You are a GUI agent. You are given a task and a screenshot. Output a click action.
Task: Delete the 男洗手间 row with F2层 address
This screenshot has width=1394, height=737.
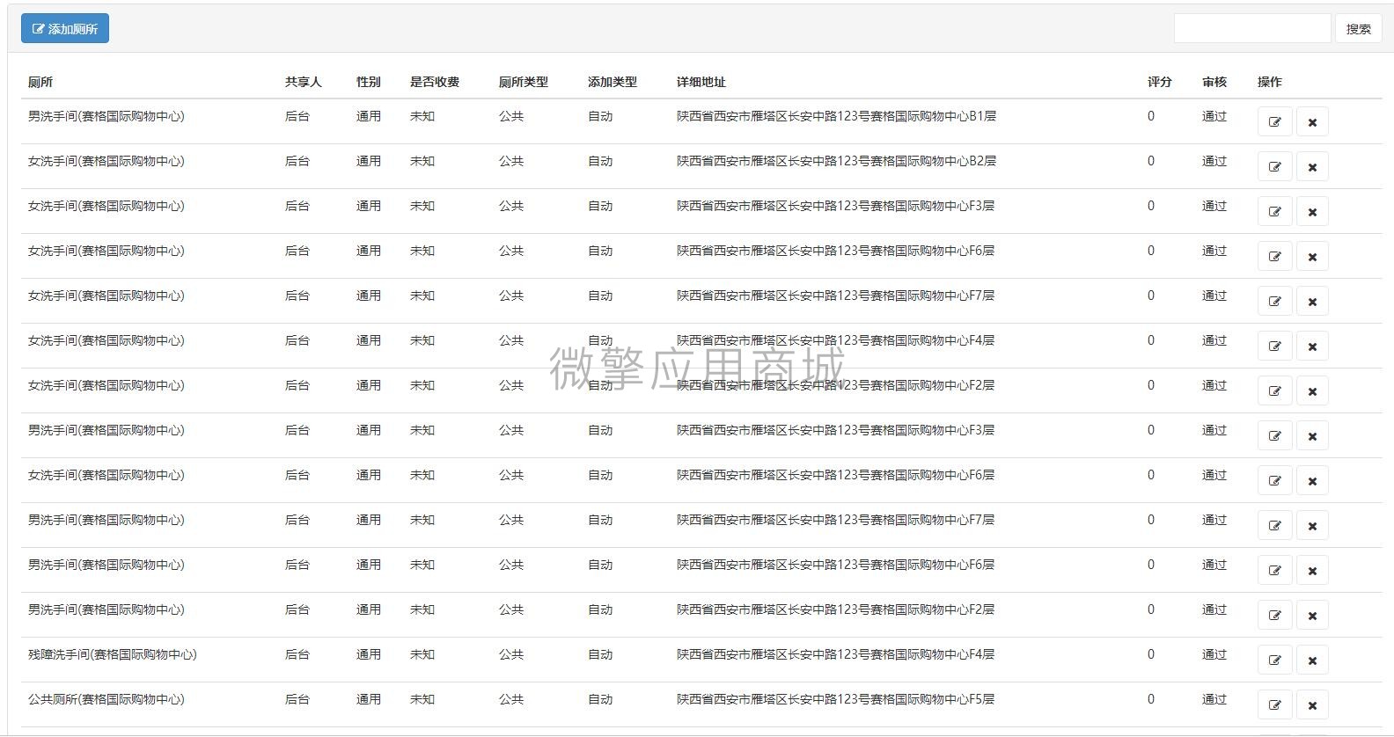click(x=1312, y=616)
